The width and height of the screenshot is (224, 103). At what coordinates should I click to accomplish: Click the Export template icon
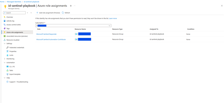click(8, 74)
